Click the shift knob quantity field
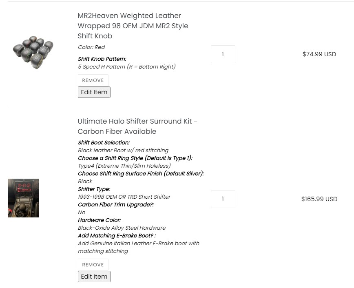The height and width of the screenshot is (288, 354). 223,54
